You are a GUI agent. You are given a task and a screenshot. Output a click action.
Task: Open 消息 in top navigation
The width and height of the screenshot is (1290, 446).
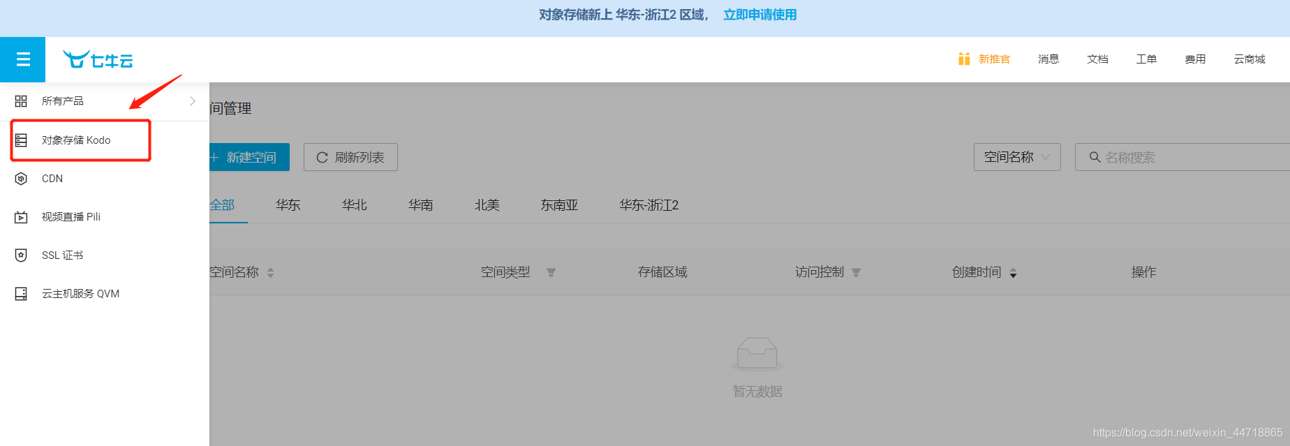coord(1048,59)
